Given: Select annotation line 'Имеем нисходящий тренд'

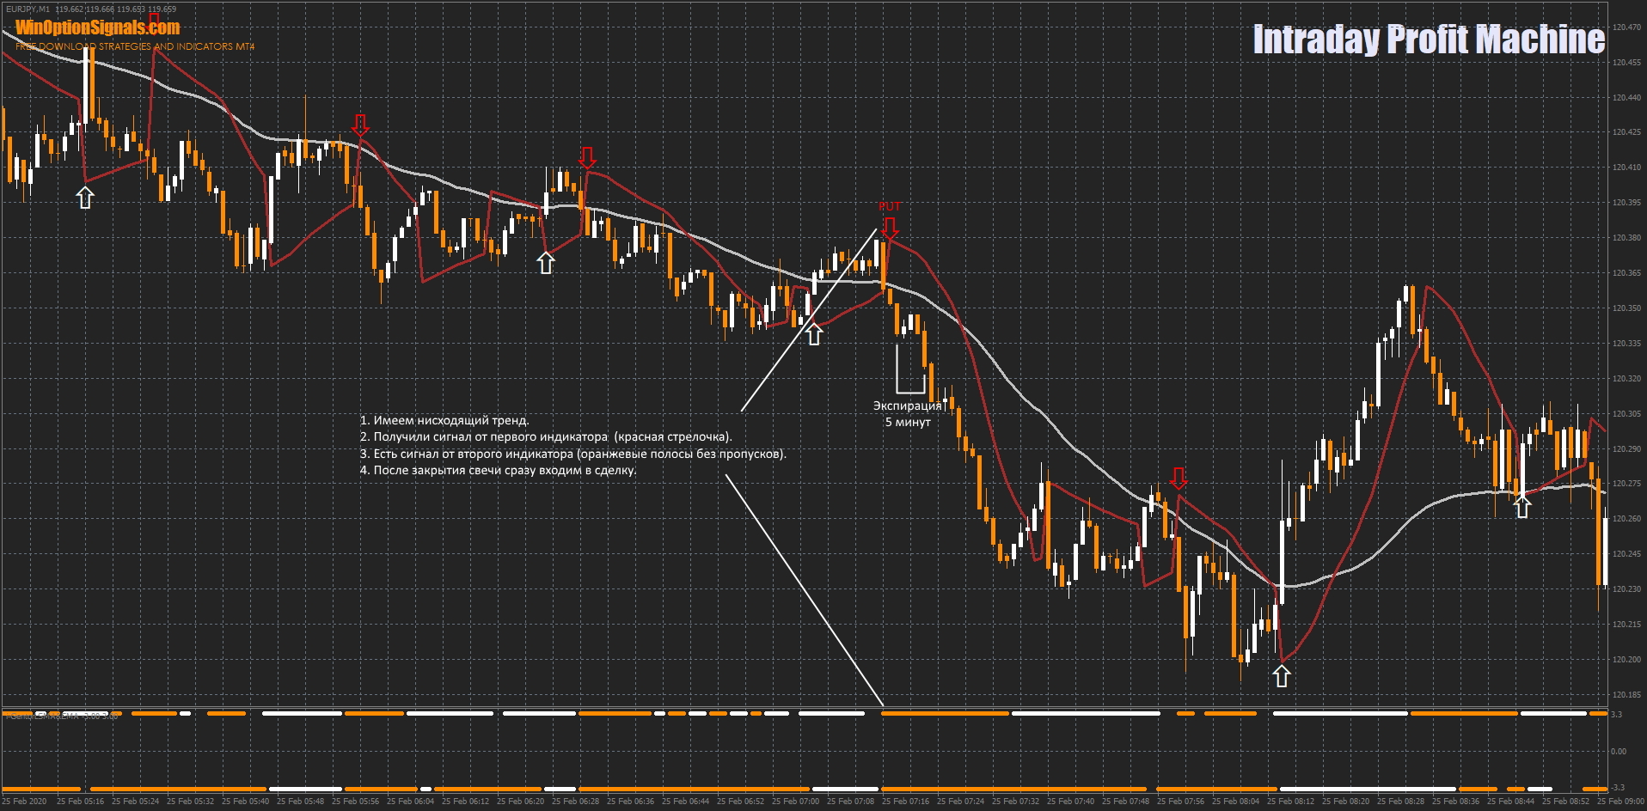Looking at the screenshot, I should [x=444, y=420].
